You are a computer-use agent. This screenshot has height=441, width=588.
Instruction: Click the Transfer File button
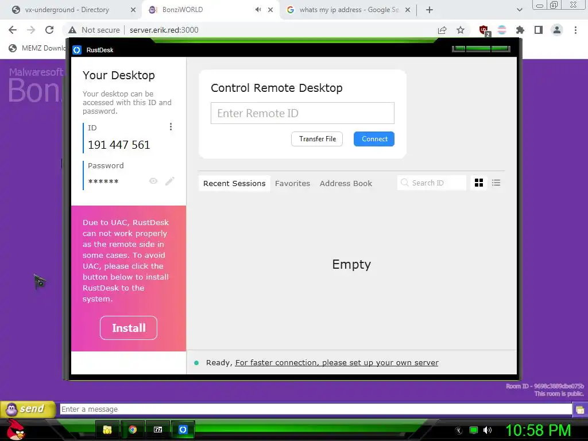pos(317,139)
